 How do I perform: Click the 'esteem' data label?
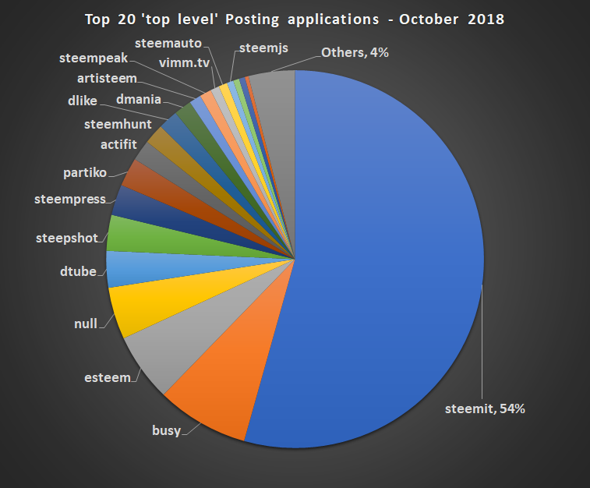(108, 377)
